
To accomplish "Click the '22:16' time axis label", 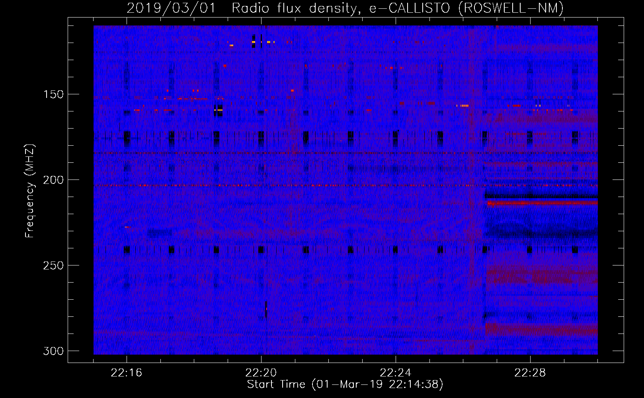I will click(x=127, y=373).
